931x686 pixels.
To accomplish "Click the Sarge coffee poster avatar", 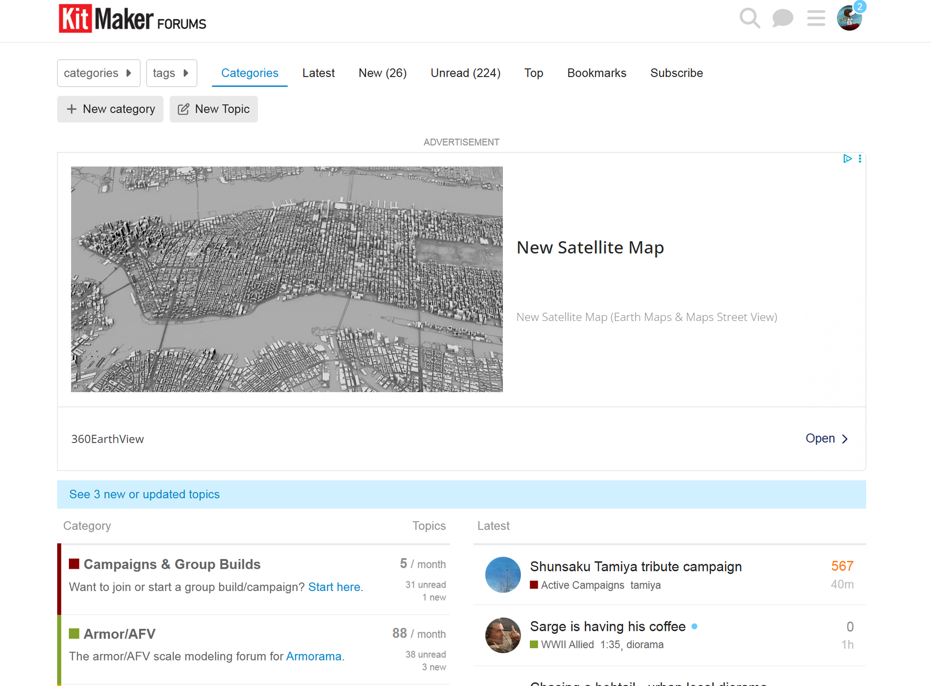I will [x=503, y=635].
